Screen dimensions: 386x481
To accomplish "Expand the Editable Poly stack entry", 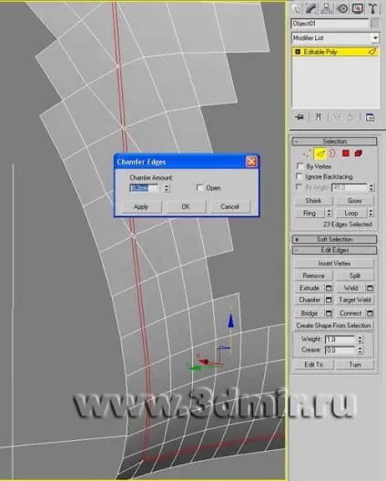I will [298, 52].
